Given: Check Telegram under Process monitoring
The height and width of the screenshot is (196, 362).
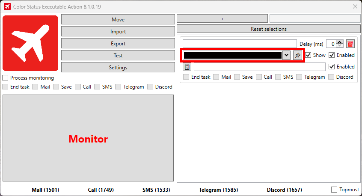Looking at the screenshot, I should point(118,87).
